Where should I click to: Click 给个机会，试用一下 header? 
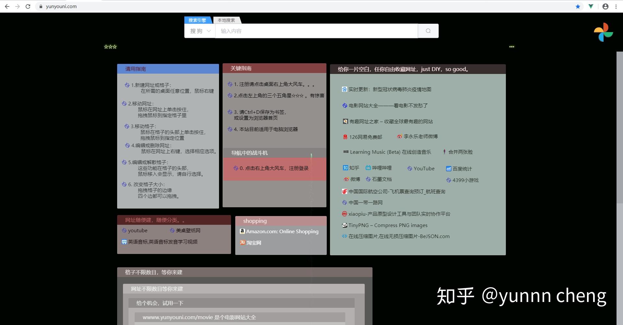(x=241, y=303)
